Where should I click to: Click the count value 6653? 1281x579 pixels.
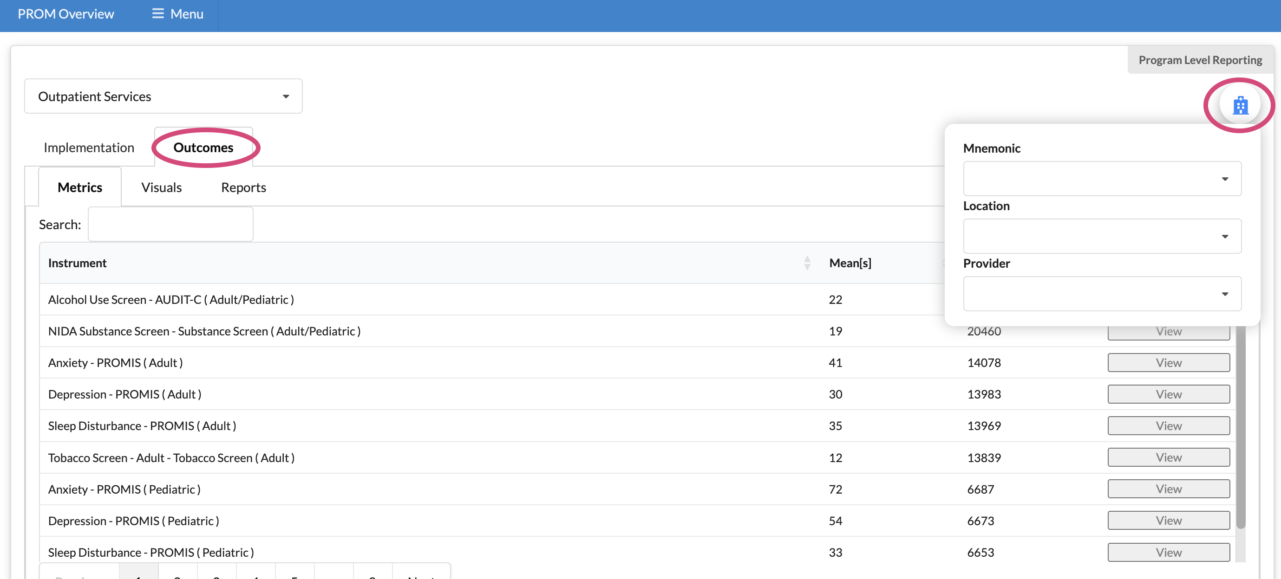(980, 553)
